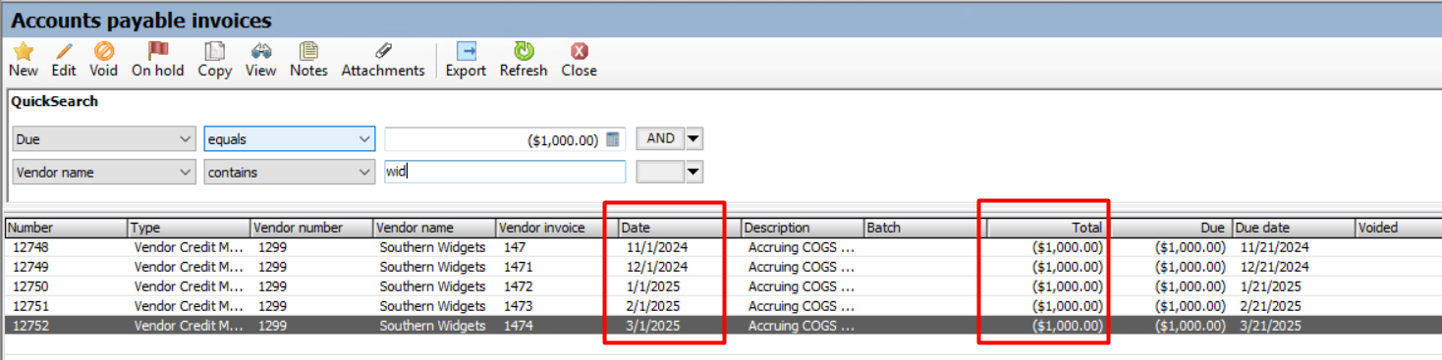Click due date 3/21/2025 cell
This screenshot has width=1442, height=360.
[1294, 326]
